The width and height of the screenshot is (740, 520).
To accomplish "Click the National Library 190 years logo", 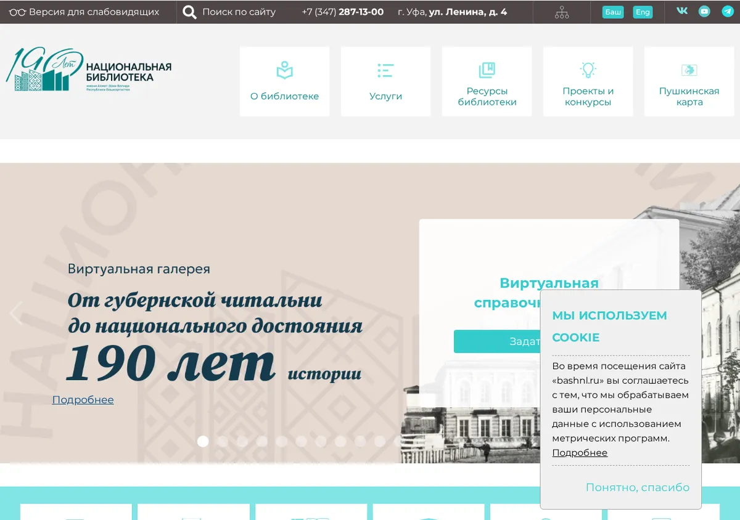I will point(89,70).
